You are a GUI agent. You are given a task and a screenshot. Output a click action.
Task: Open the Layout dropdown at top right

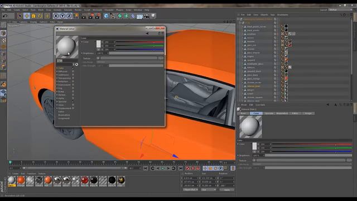(340, 10)
